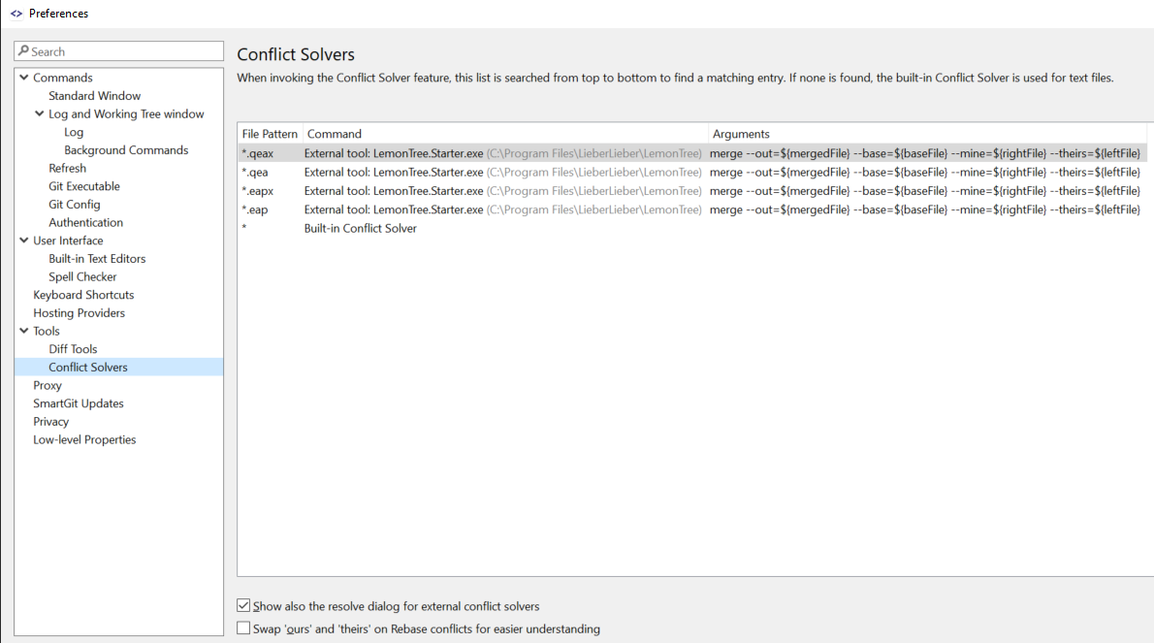Select Low-level Properties page
Viewport: 1154px width, 643px height.
[x=84, y=439]
